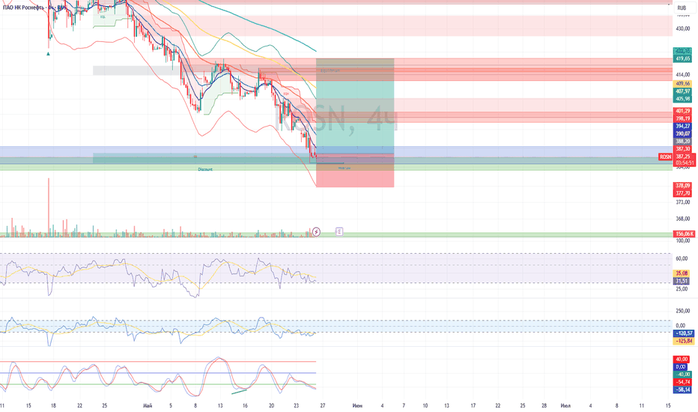Click the 405,98 price label
Screen dimensions: 698x412
point(683,98)
